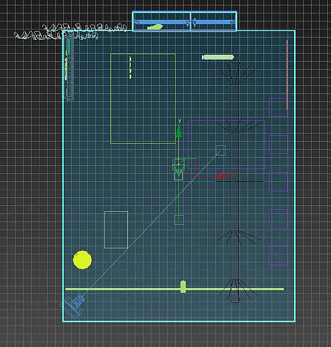The image size is (331, 347).
Task: Select the large purple rectangle outline
Action: tap(227, 144)
